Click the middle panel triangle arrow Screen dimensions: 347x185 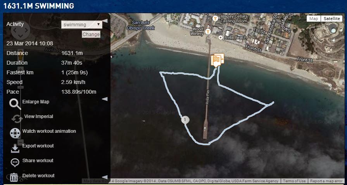click(105, 99)
